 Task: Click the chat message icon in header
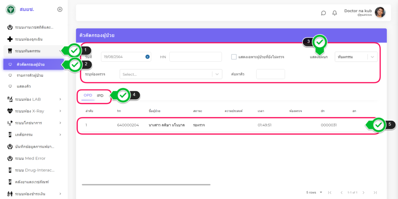[x=323, y=13]
